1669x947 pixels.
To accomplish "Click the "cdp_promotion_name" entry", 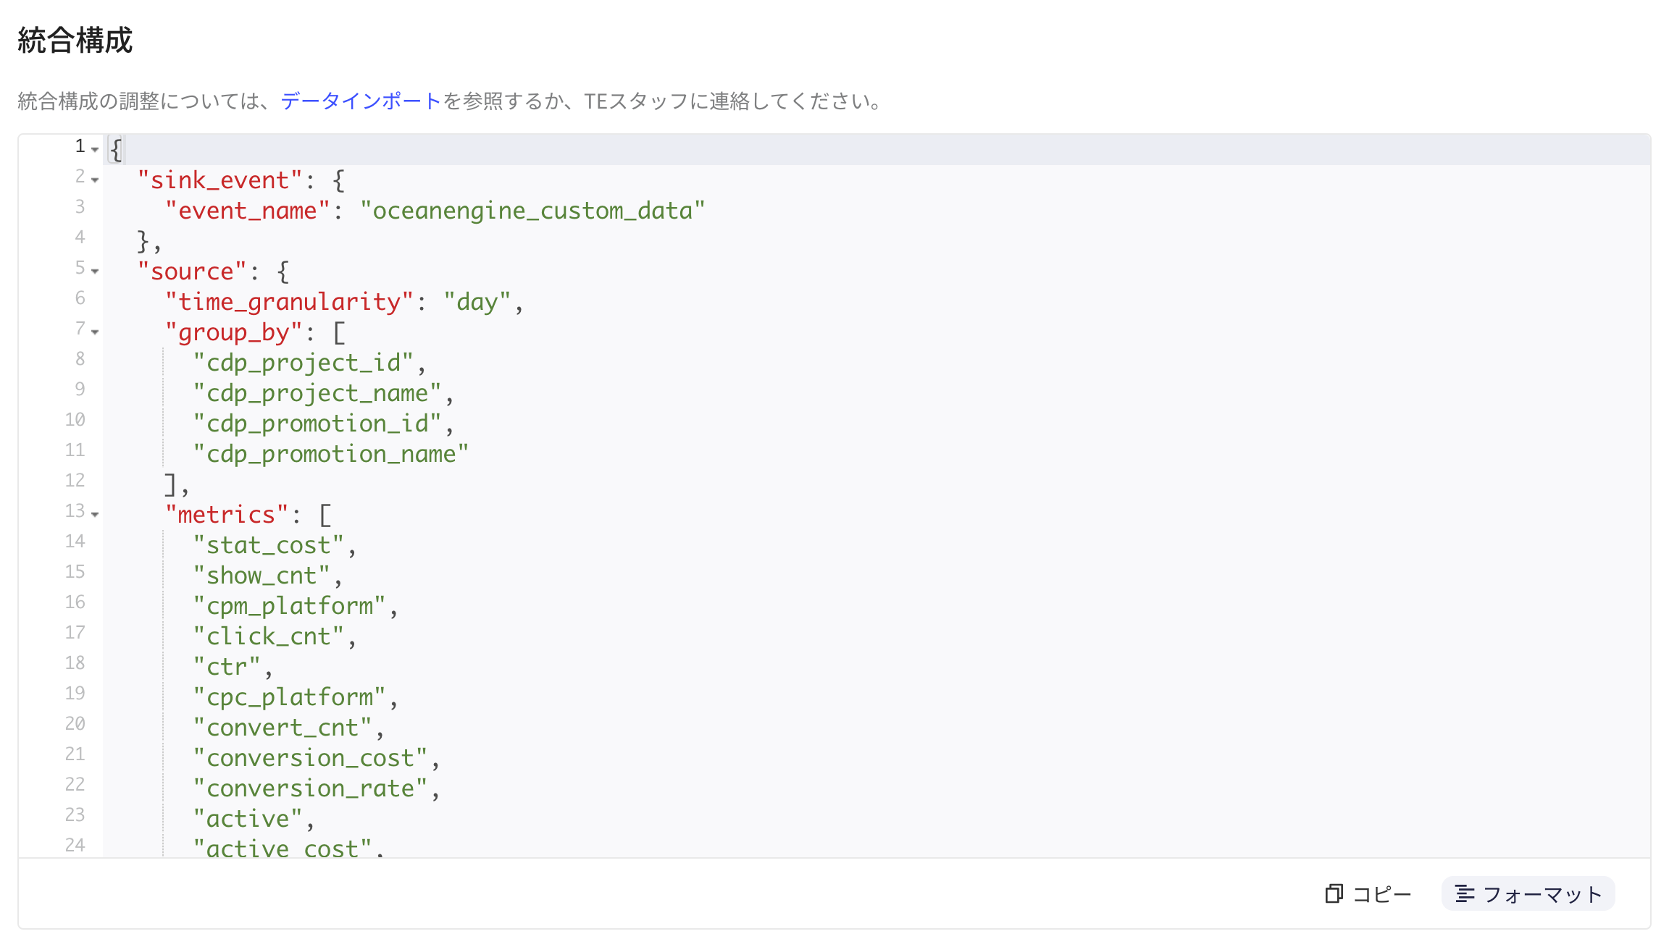I will point(331,454).
